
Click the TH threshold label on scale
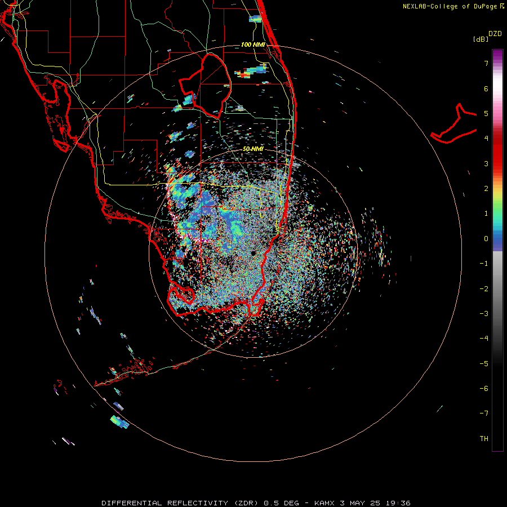(x=484, y=439)
